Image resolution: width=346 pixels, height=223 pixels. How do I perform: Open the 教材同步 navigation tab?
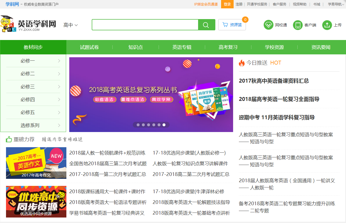(x=33, y=47)
